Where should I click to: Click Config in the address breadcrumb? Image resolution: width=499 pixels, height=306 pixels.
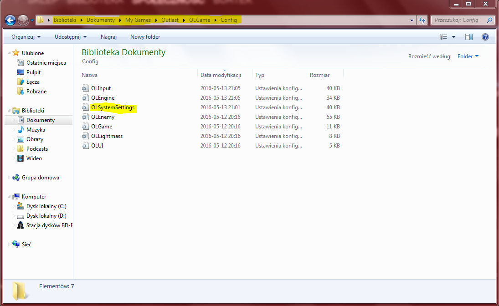tap(228, 20)
